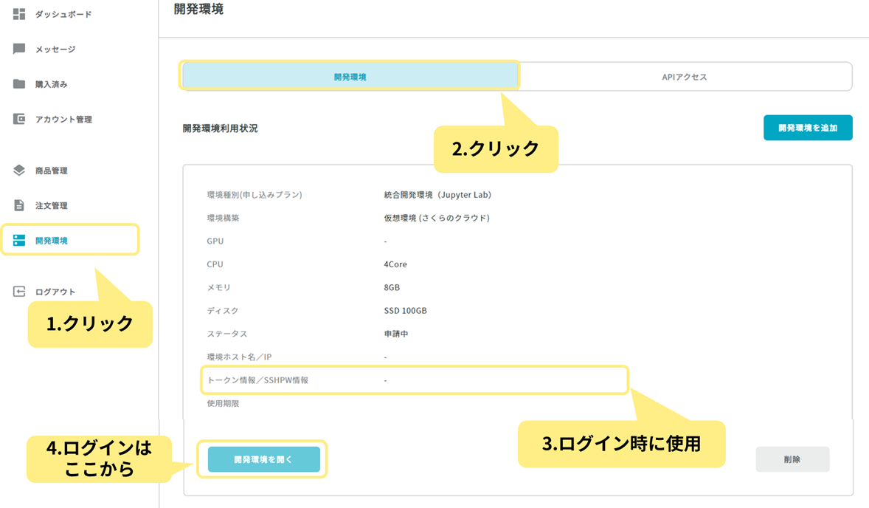Click the 開発環境を追加 button
The width and height of the screenshot is (869, 508).
coord(808,128)
